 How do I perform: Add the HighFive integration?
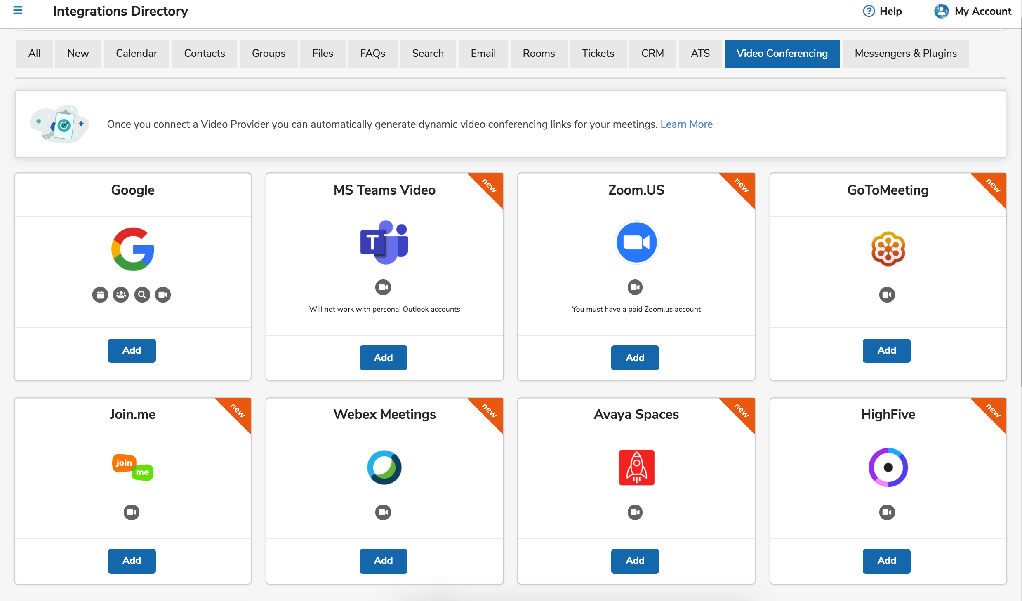click(887, 561)
